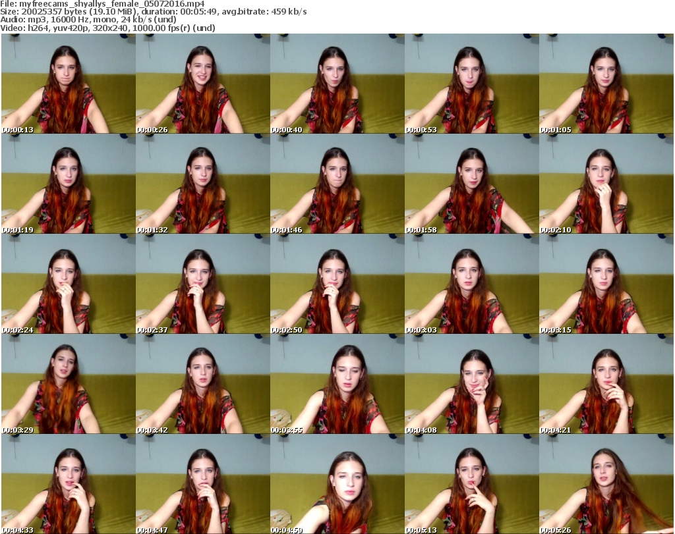The width and height of the screenshot is (675, 534).
Task: Open the frame timestamped 00:02:37
Action: 203,284
